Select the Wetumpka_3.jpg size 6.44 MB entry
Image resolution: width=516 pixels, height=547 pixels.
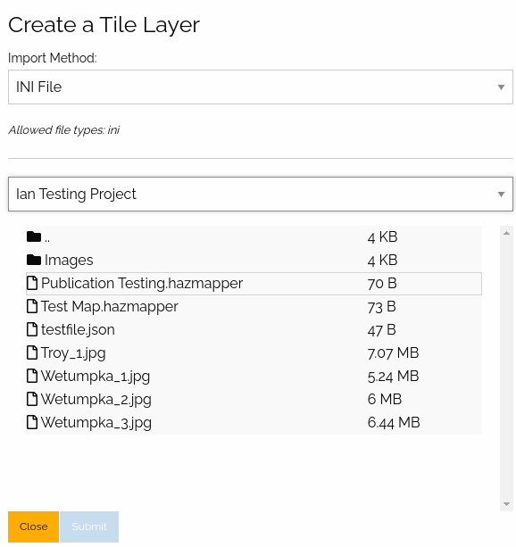point(394,422)
